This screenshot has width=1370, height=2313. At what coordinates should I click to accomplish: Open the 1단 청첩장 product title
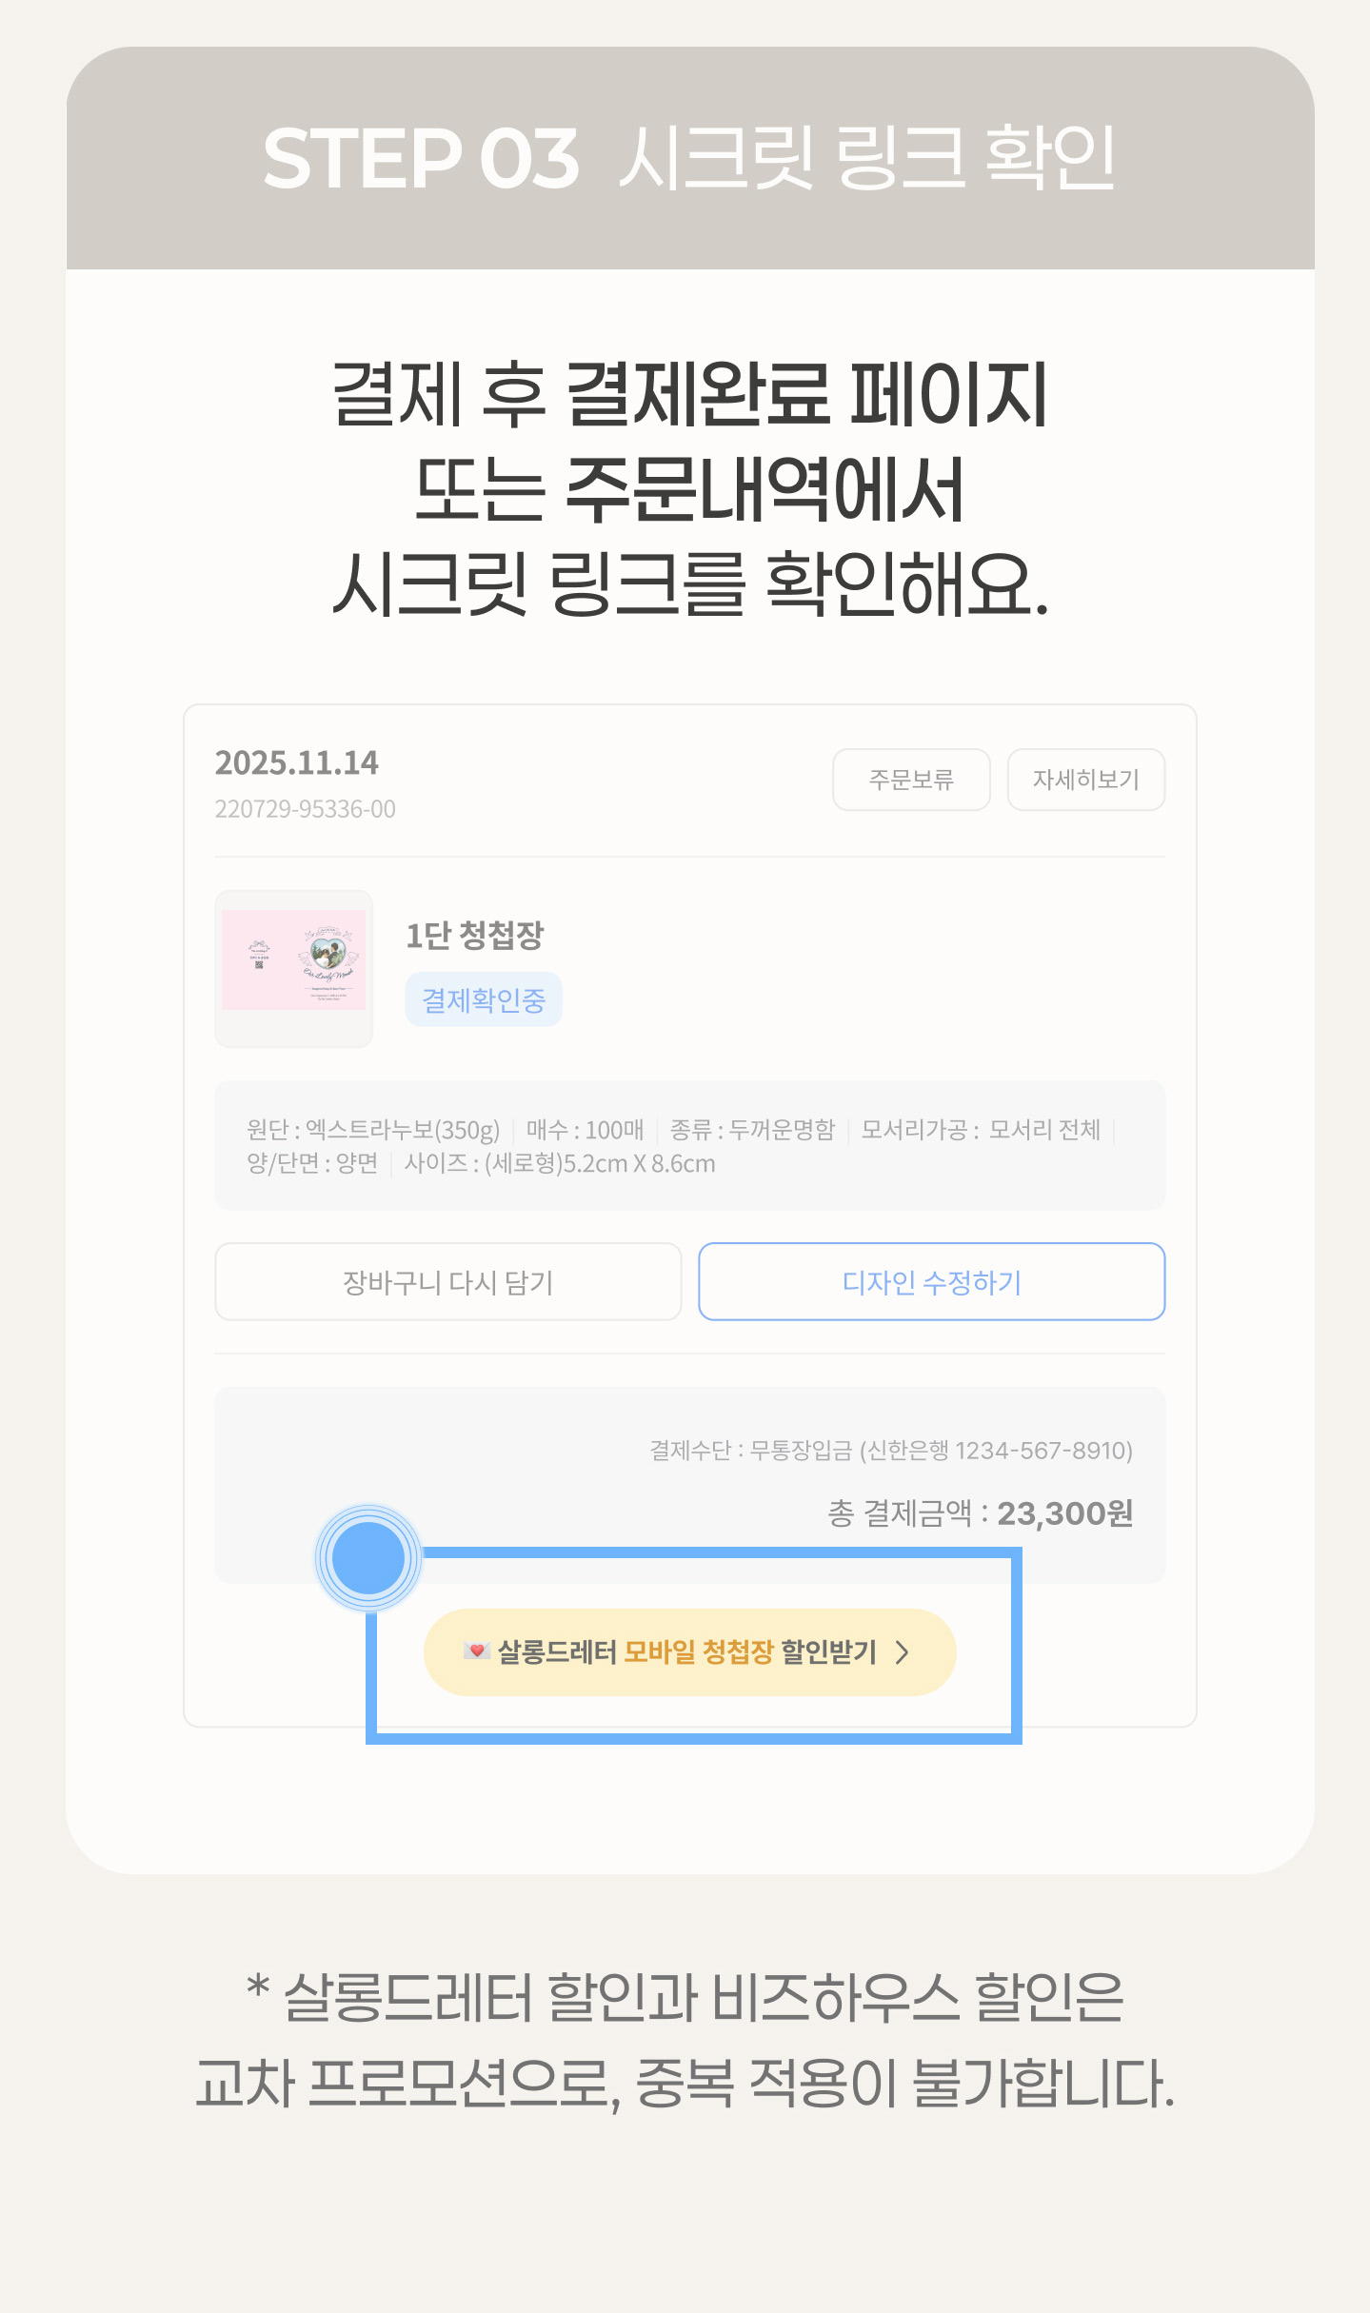pyautogui.click(x=474, y=936)
